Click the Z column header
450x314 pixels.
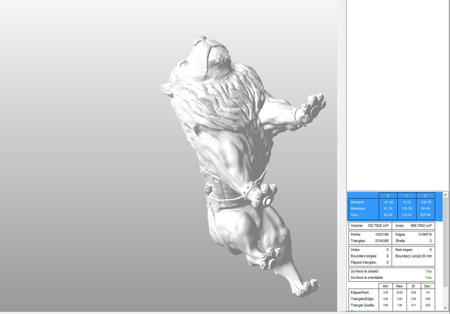(425, 195)
